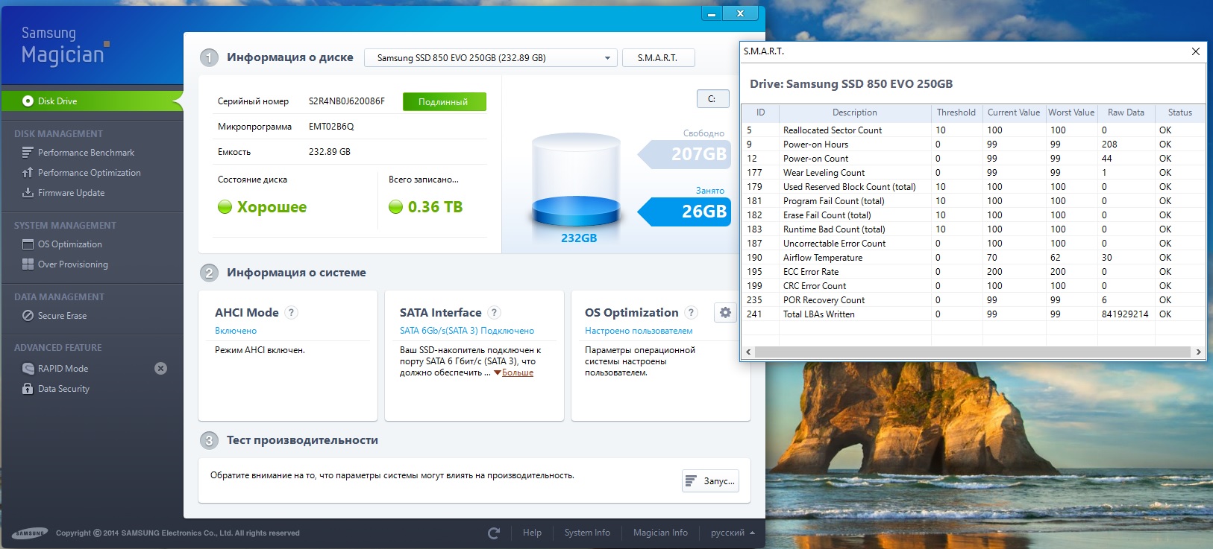This screenshot has height=549, width=1213.
Task: Click the RAPID Mode disabled X badge
Action: 160,369
